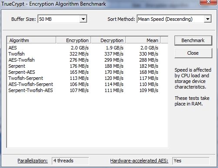Click the 110 MB/s mean value

tap(149, 84)
